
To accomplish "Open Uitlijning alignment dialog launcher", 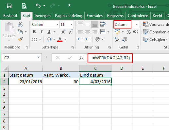I will coord(110,47).
